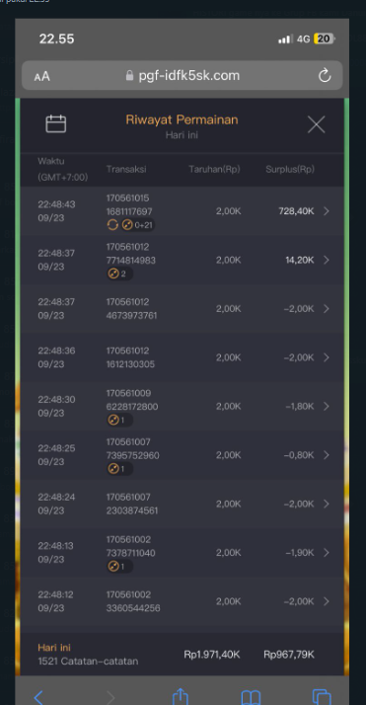Open the browser tabs overview icon
This screenshot has width=366, height=705.
pos(322,697)
